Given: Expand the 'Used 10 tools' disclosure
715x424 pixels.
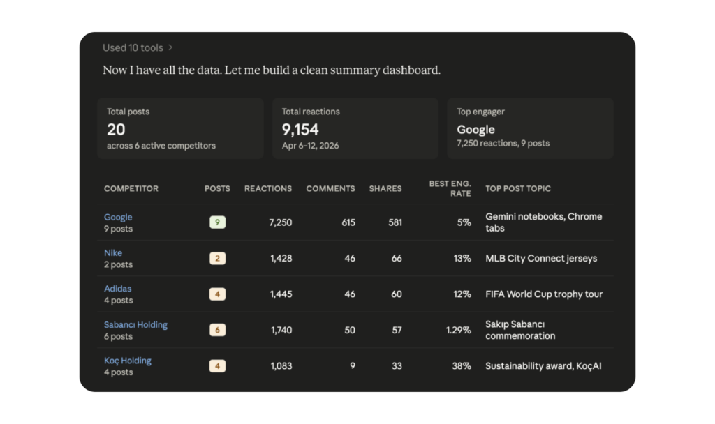Looking at the screenshot, I should [x=138, y=48].
